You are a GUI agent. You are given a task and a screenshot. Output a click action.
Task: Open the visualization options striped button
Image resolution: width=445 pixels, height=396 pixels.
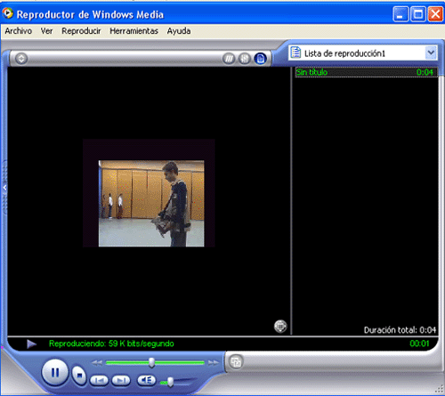tap(229, 59)
